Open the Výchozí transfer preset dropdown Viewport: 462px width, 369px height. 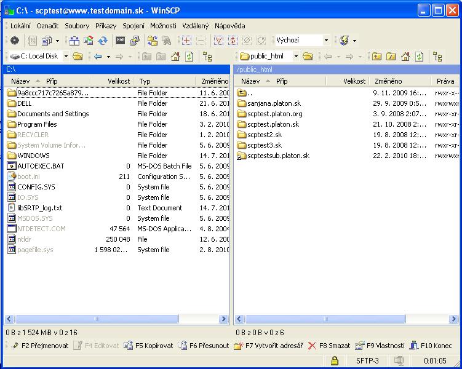click(326, 41)
